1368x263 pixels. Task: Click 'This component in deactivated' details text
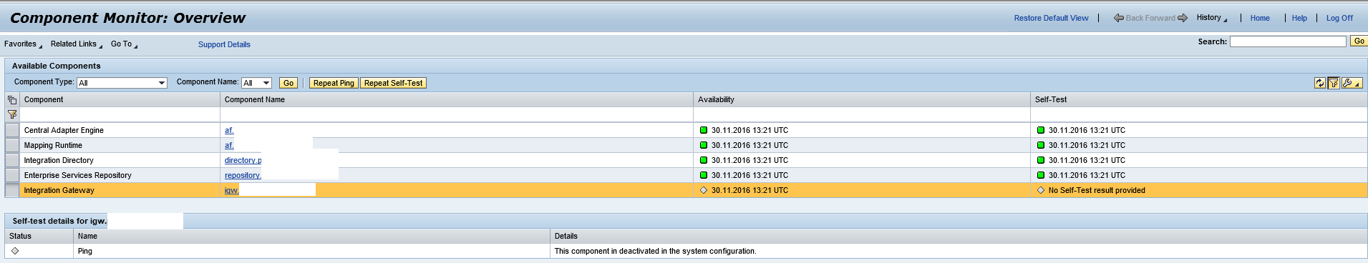[655, 251]
